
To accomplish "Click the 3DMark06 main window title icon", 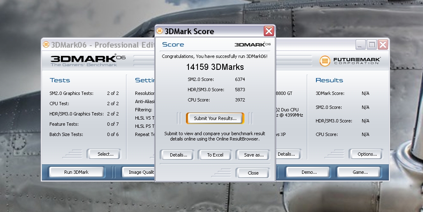I will tap(46, 44).
